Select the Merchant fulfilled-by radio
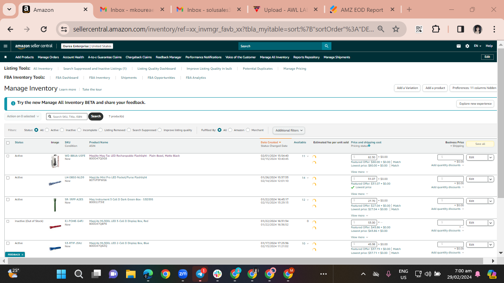The width and height of the screenshot is (504, 283). tap(248, 130)
